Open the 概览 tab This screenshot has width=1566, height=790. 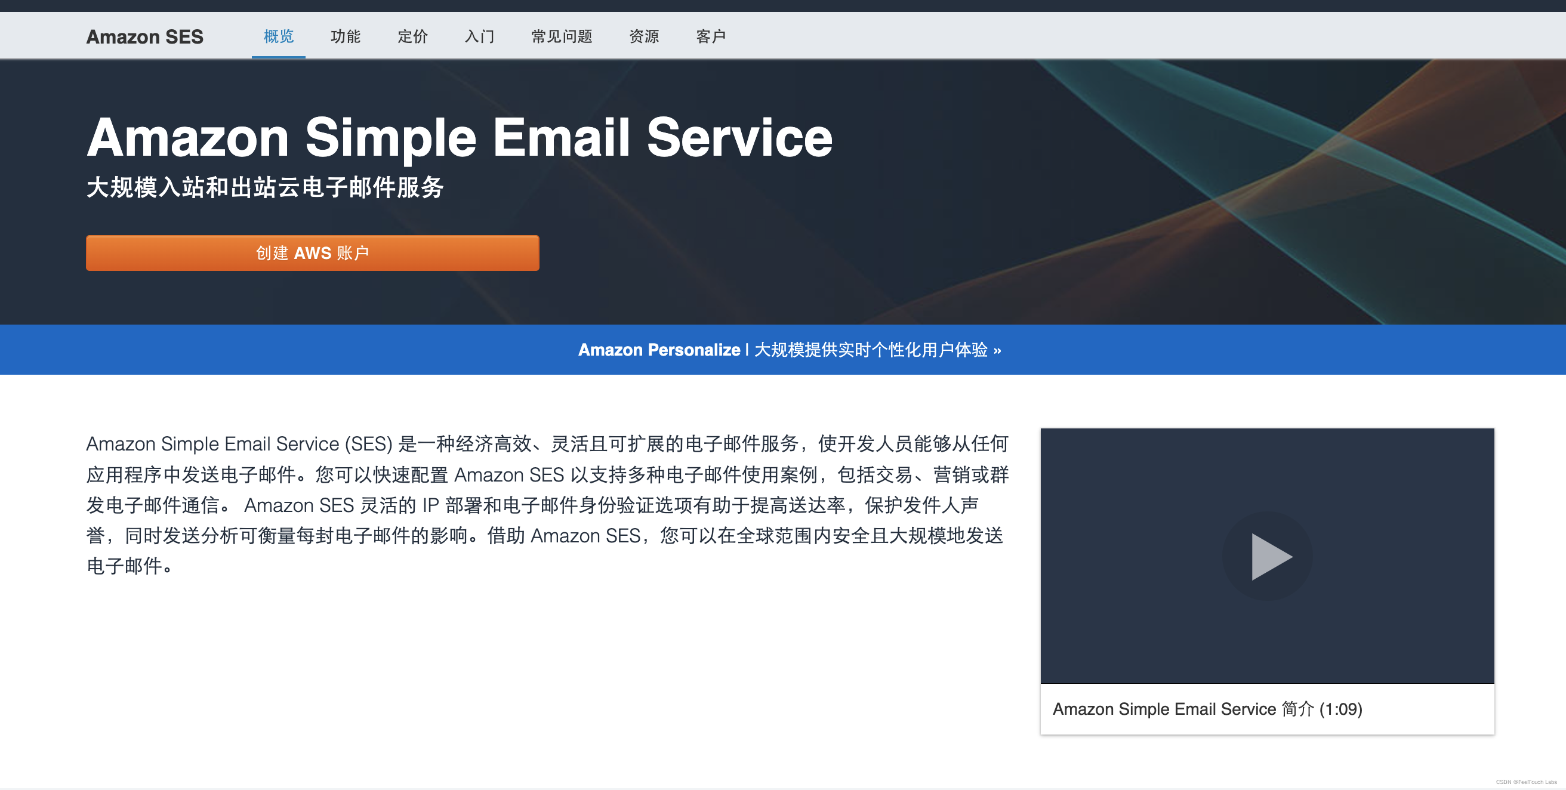coord(279,36)
